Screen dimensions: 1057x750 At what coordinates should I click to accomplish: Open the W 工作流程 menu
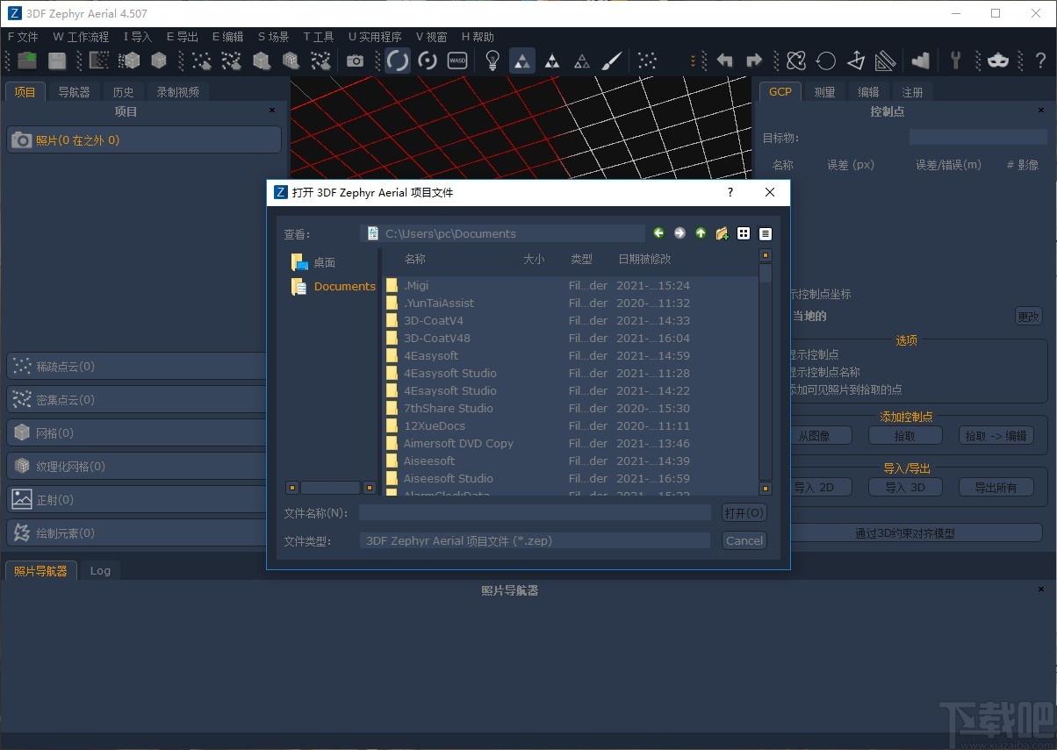tap(80, 36)
